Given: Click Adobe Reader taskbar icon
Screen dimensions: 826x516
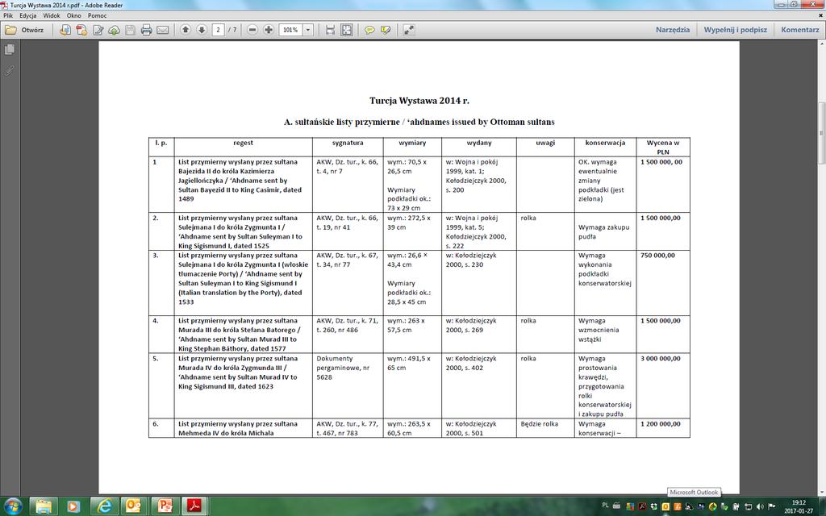Looking at the screenshot, I should pyautogui.click(x=195, y=506).
